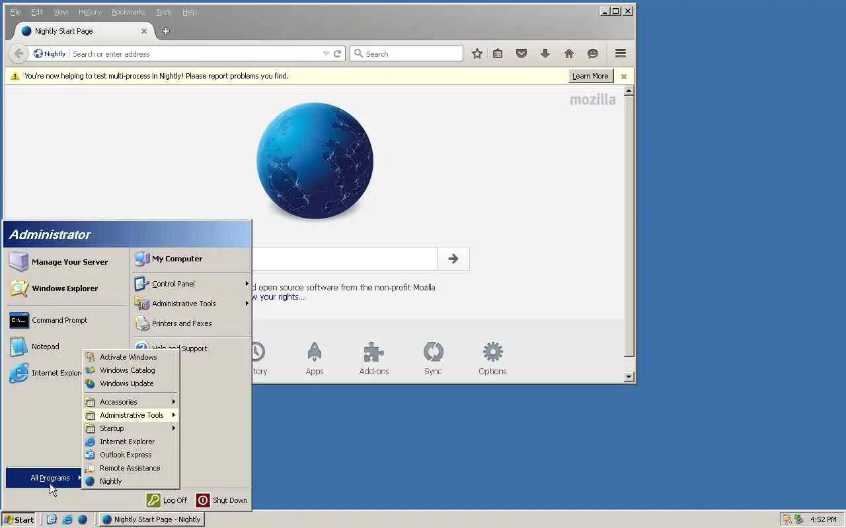The image size is (846, 528).
Task: Dismiss the multi-process notification bar
Action: tap(623, 76)
